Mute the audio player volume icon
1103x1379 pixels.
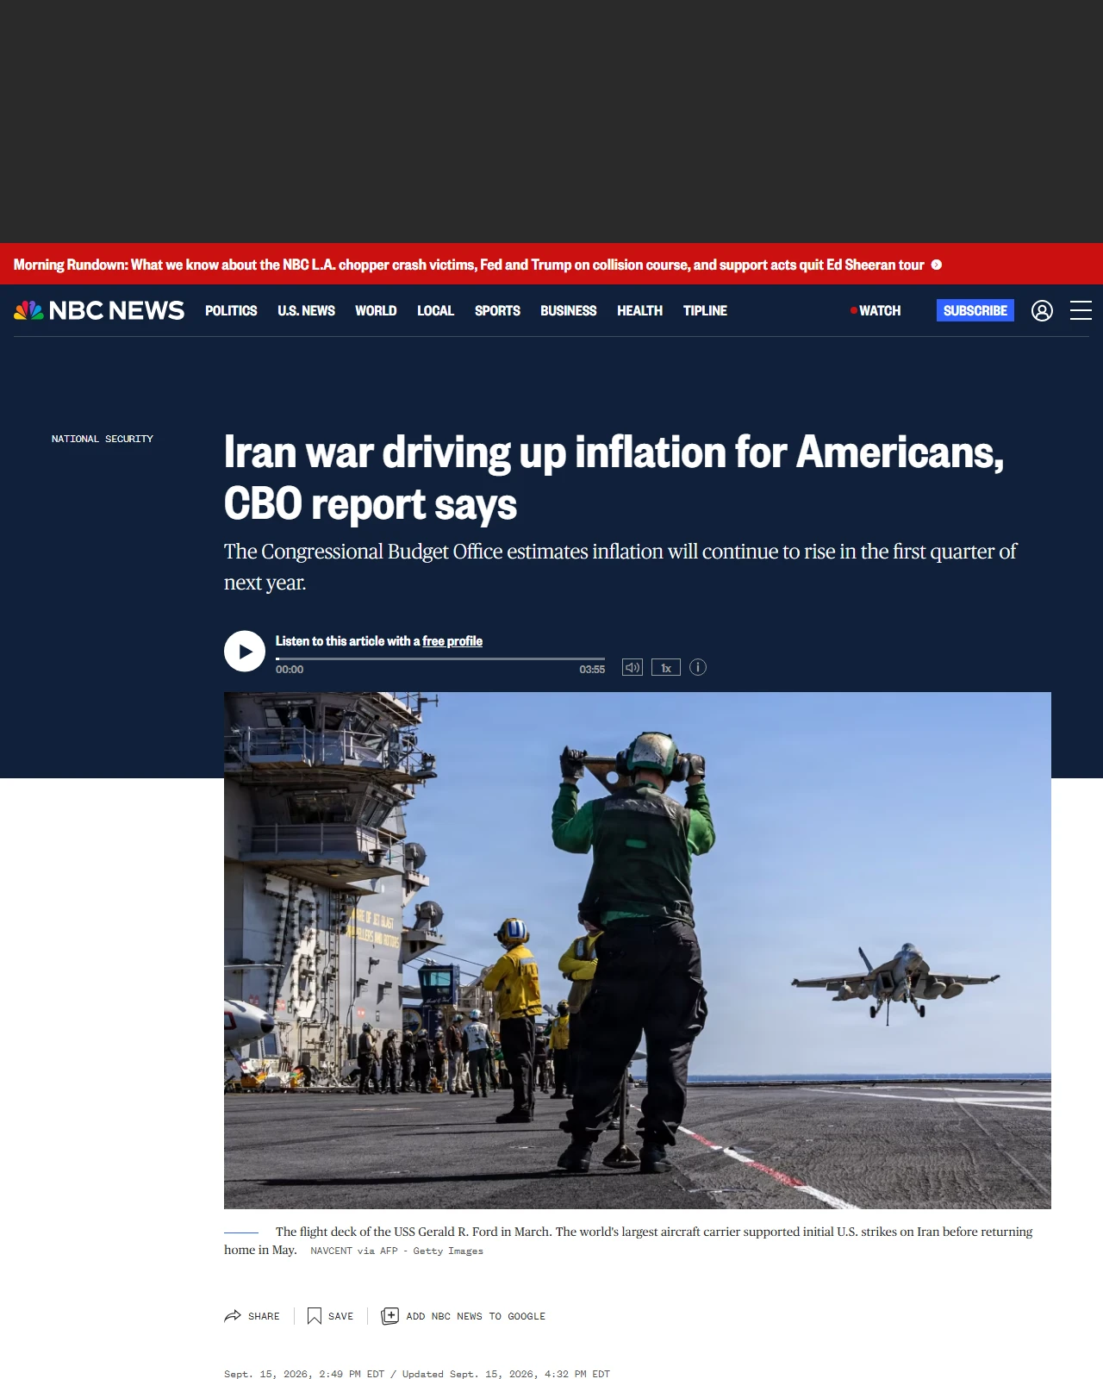coord(633,667)
